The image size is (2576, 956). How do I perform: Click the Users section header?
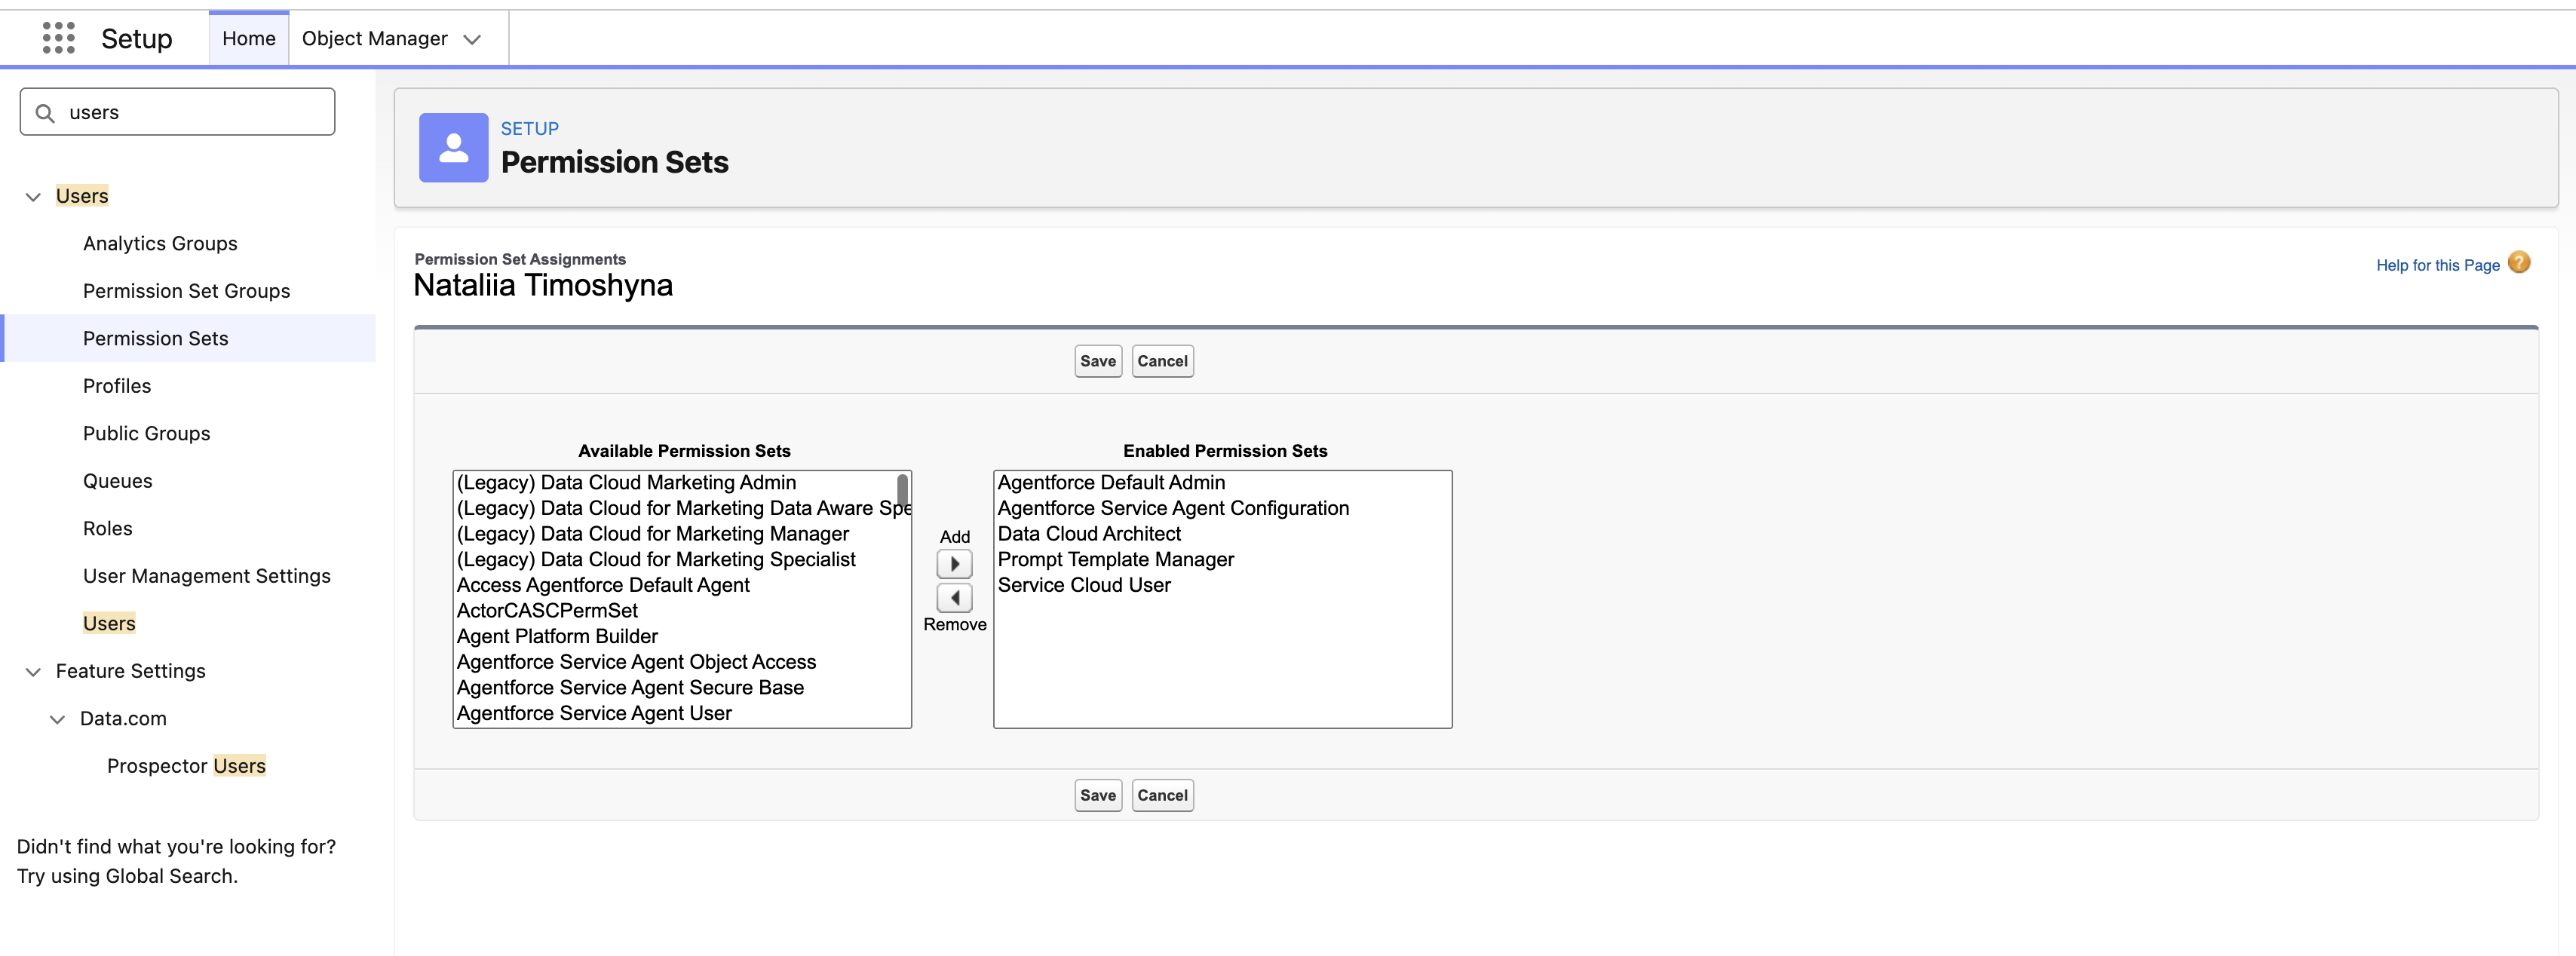[x=82, y=196]
